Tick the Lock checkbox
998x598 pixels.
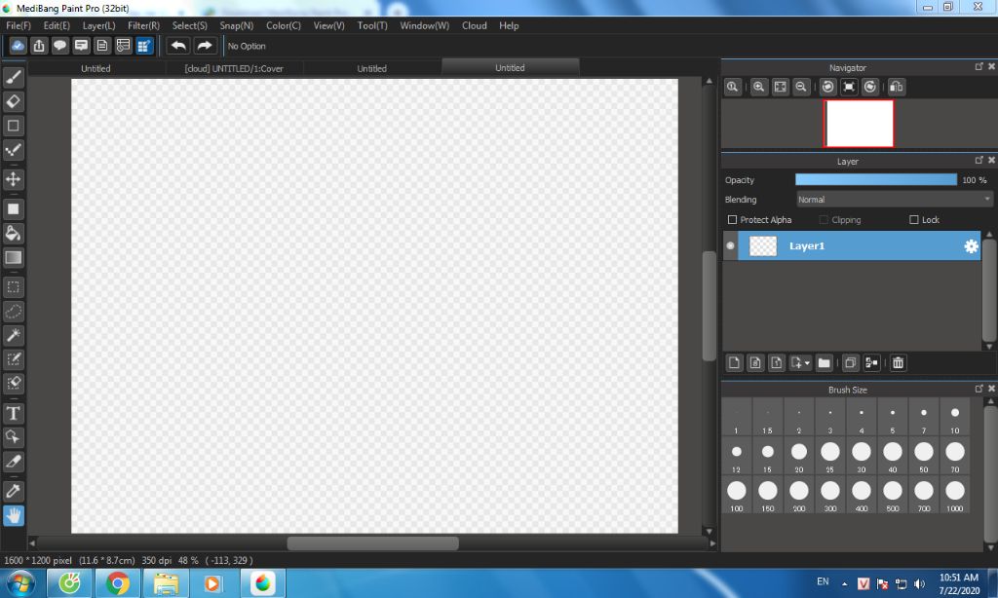point(914,220)
